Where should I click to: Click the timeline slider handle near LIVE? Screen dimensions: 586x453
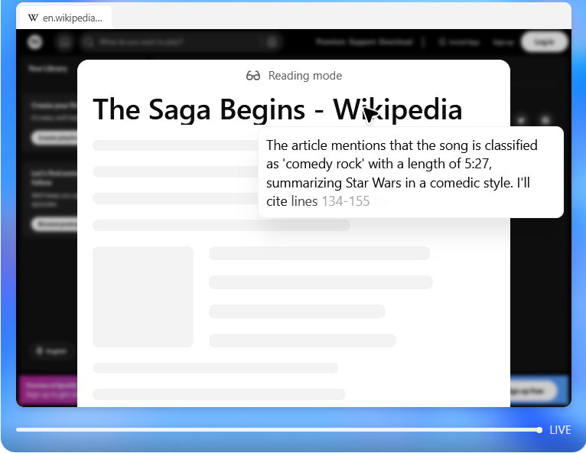[539, 430]
